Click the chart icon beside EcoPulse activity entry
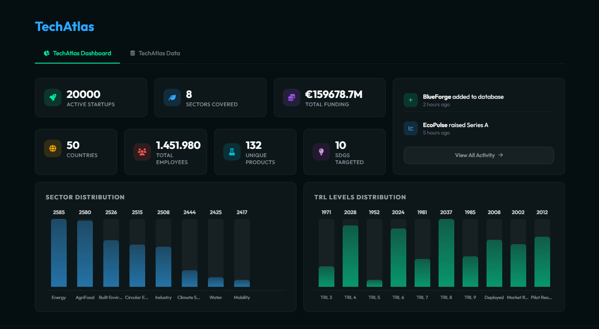599x329 pixels. [410, 128]
